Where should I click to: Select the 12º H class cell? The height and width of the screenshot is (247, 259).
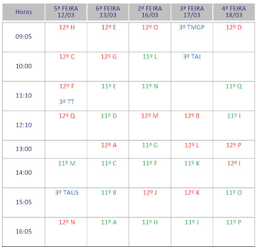click(x=67, y=27)
